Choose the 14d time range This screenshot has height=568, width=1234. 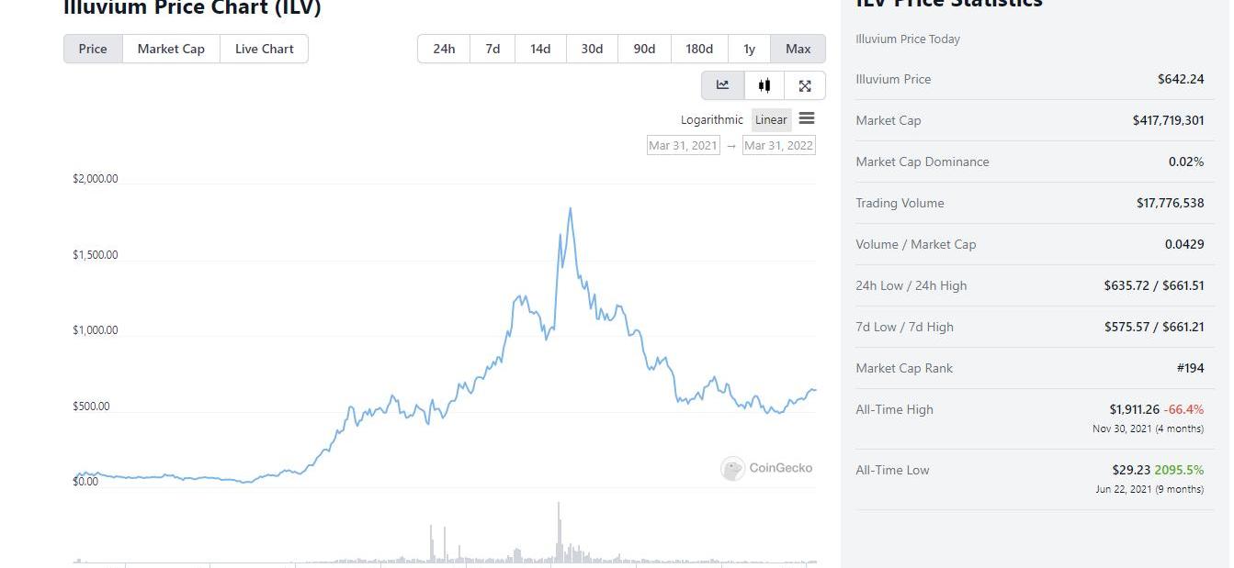coord(540,49)
